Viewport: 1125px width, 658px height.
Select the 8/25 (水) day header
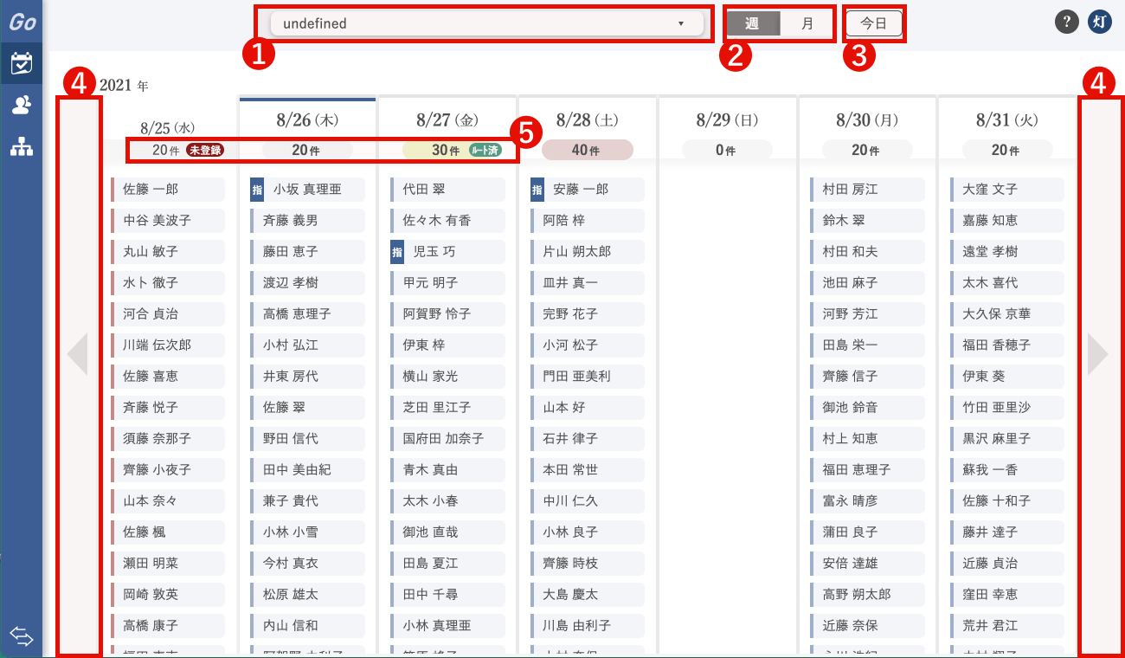pyautogui.click(x=168, y=127)
